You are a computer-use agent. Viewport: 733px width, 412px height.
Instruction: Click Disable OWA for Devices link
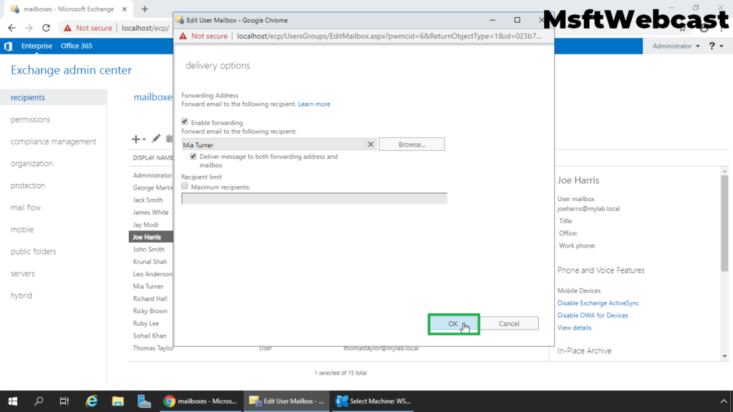[592, 315]
